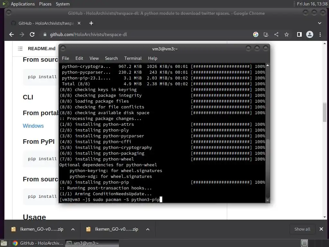Screen dimensions: 329x247
Task: Open the System menu
Action: click(63, 4)
